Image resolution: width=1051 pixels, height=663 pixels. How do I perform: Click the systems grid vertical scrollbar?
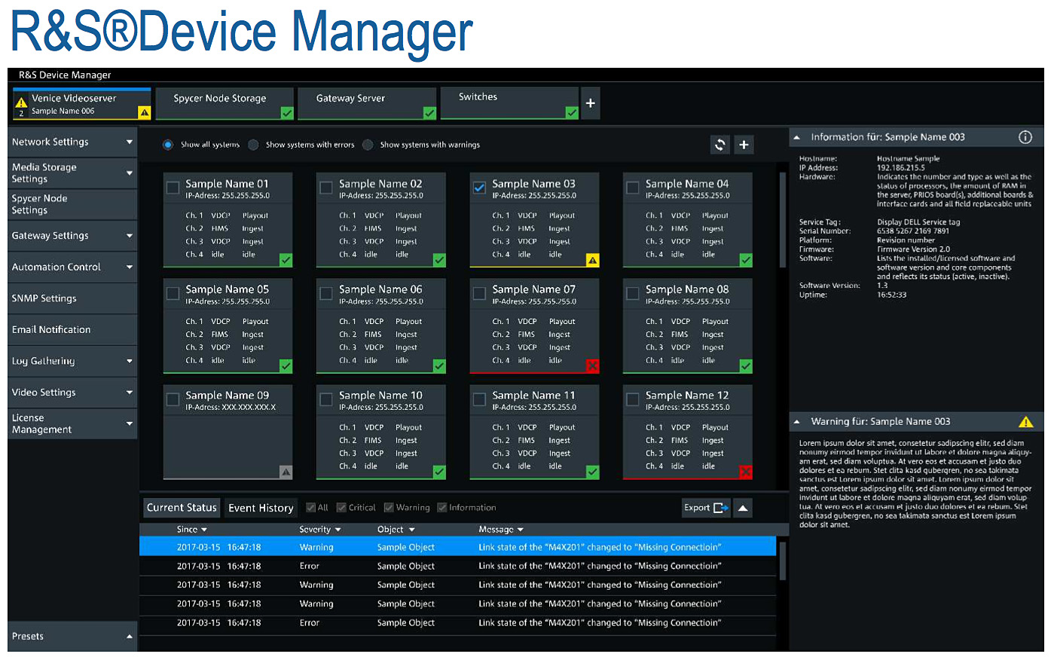point(782,218)
